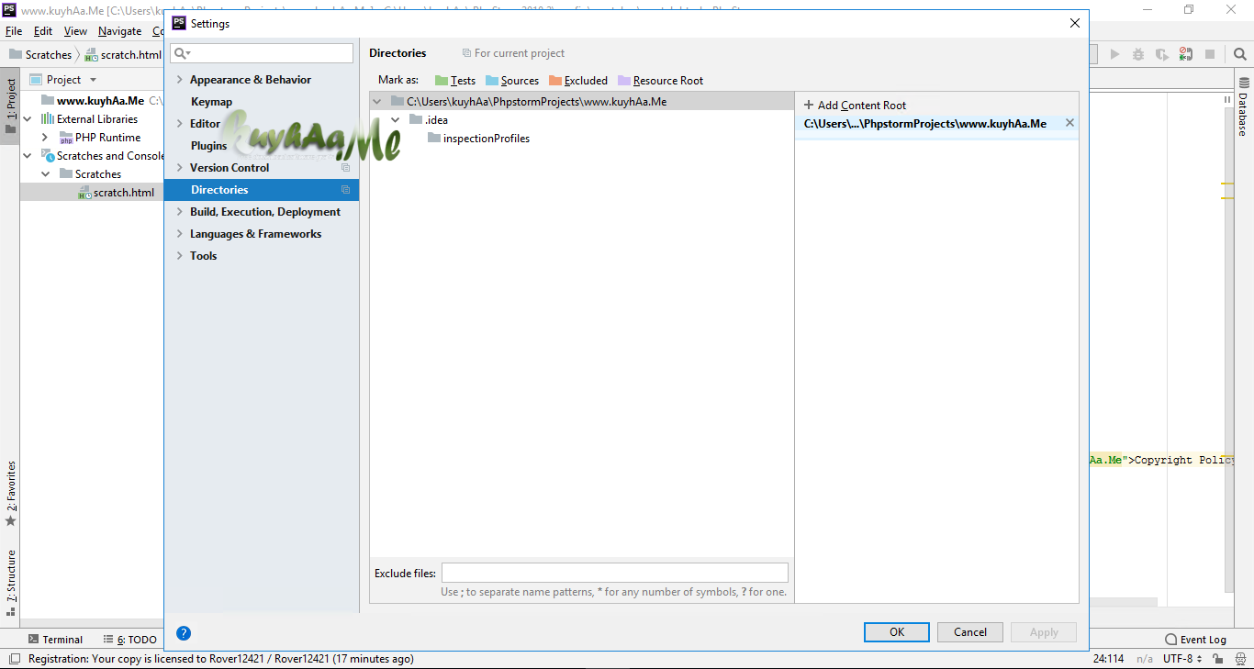Open the 1: Project side tab
Screen dimensions: 1254x669
click(x=11, y=106)
